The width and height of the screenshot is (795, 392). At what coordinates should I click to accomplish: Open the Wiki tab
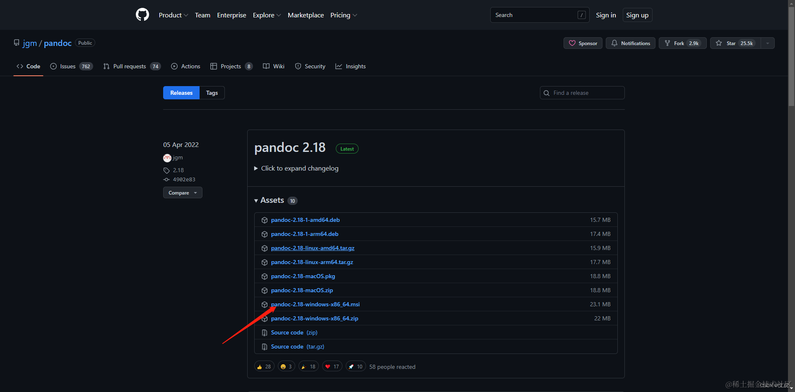tap(274, 66)
